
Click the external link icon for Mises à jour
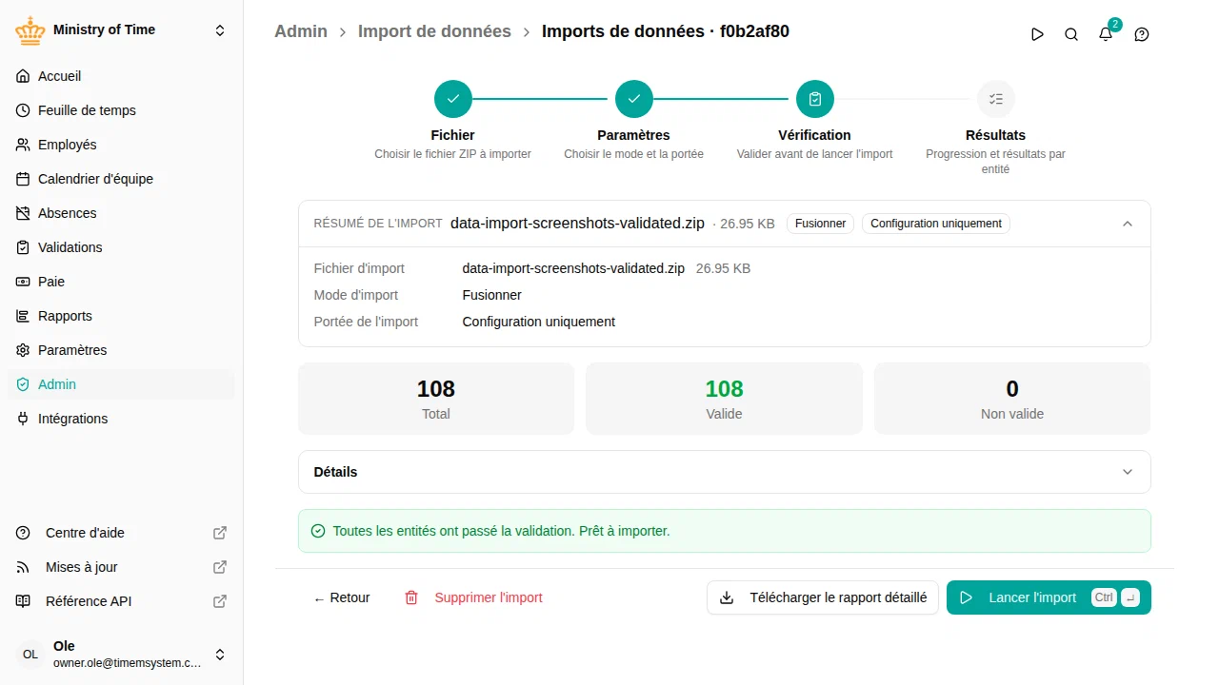(220, 567)
